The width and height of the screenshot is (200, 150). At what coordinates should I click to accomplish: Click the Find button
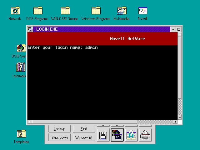coord(84,129)
